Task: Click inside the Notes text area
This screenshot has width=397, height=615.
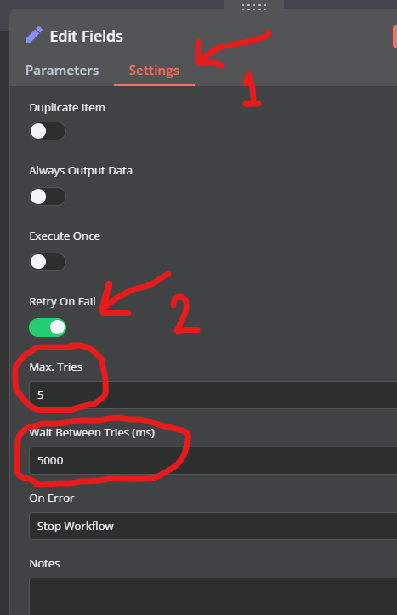Action: click(x=213, y=596)
